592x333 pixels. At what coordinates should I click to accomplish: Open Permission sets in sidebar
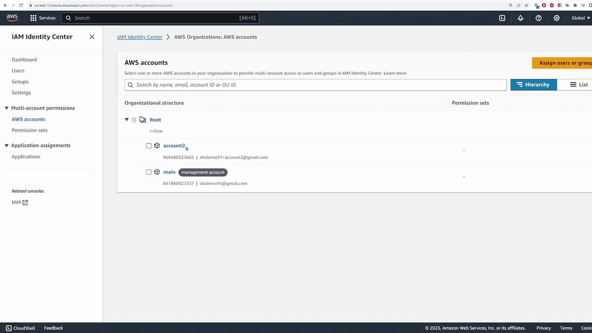30,130
